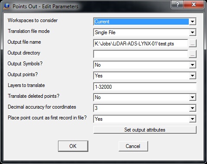Click the 'Layers to translate' label
Viewport: 207px width, 164px height.
pyautogui.click(x=26, y=85)
